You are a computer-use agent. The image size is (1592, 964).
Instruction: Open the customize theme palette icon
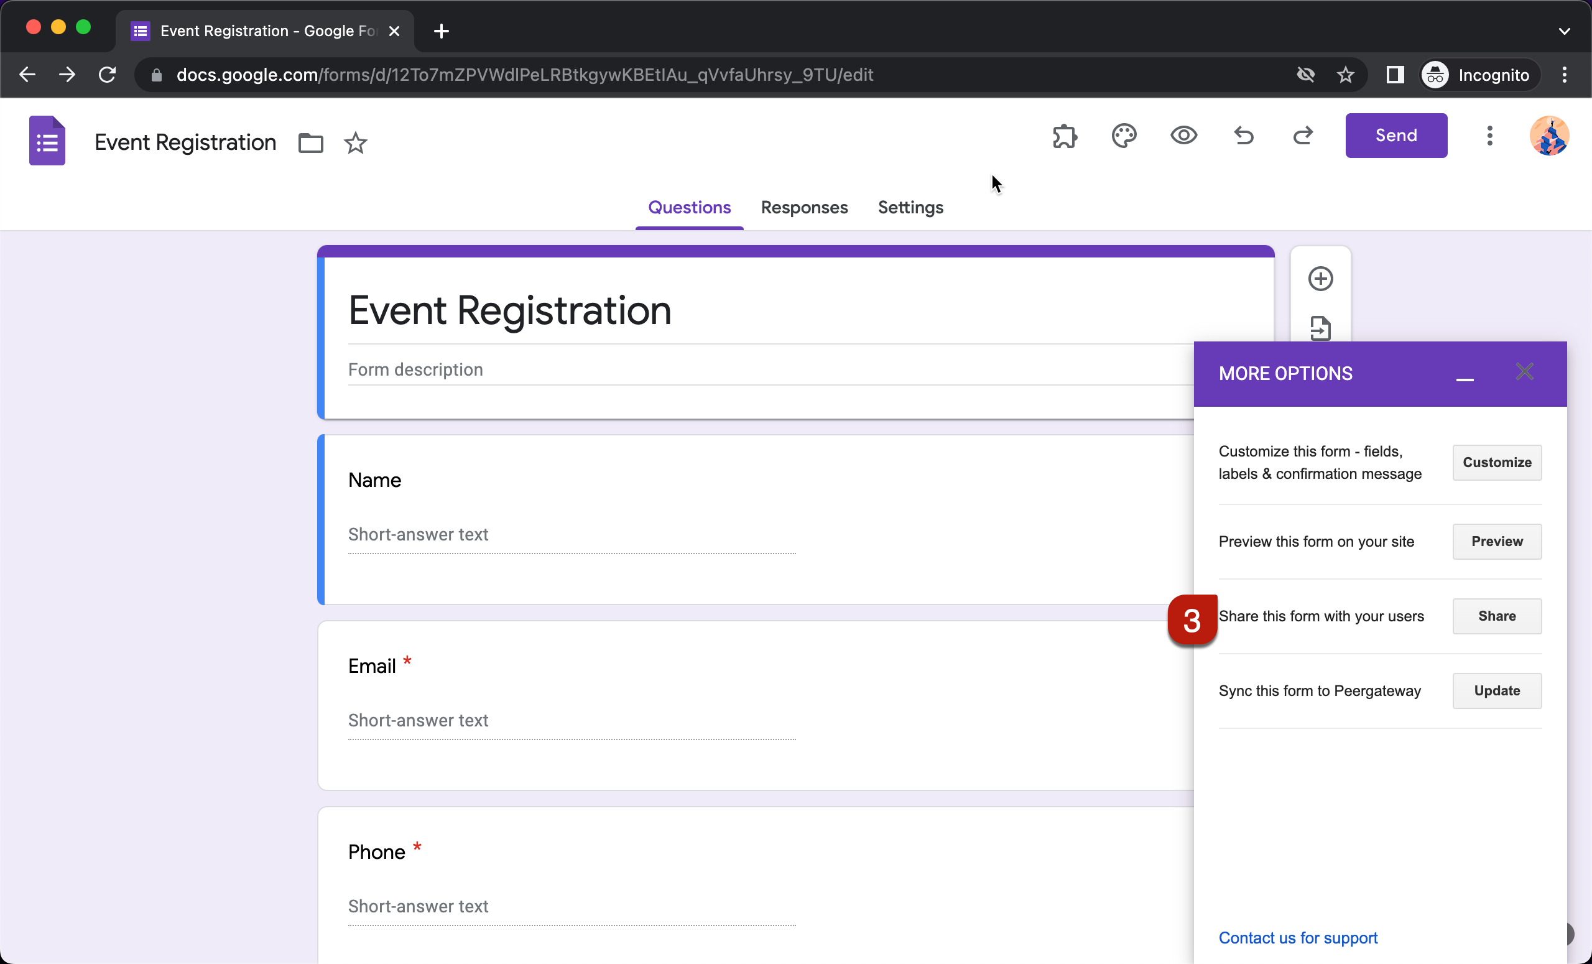[x=1124, y=136]
